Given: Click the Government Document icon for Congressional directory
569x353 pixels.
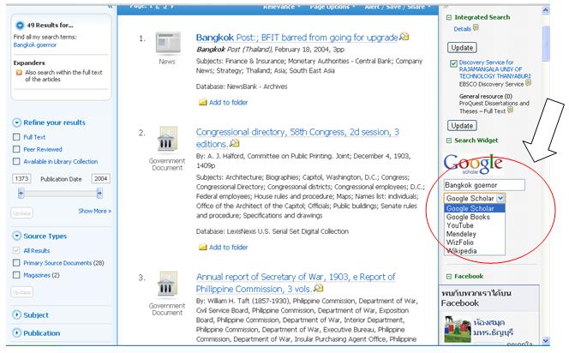Looking at the screenshot, I should pos(167,141).
